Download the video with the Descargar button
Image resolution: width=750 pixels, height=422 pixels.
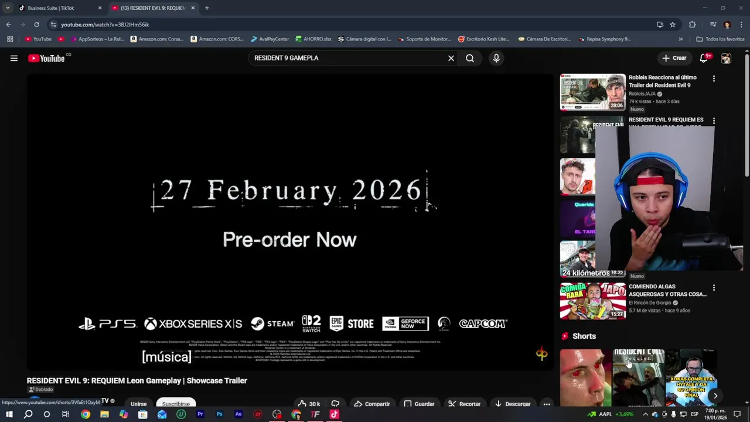[x=513, y=404]
